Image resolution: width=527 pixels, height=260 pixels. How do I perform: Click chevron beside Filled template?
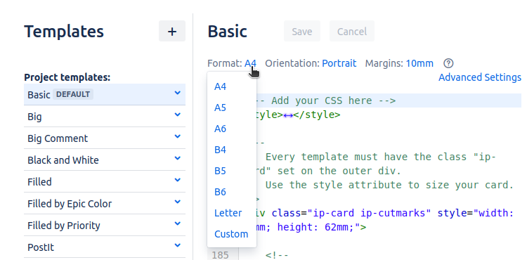tap(178, 180)
